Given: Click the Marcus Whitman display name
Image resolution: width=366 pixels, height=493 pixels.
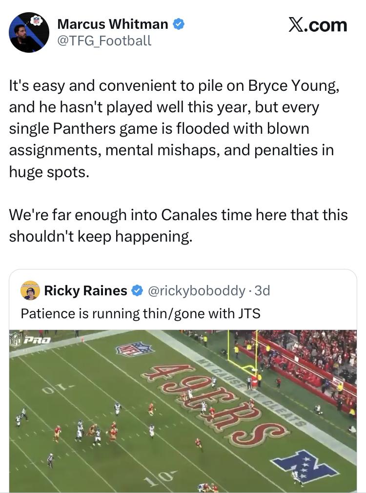Looking at the screenshot, I should click(x=112, y=23).
